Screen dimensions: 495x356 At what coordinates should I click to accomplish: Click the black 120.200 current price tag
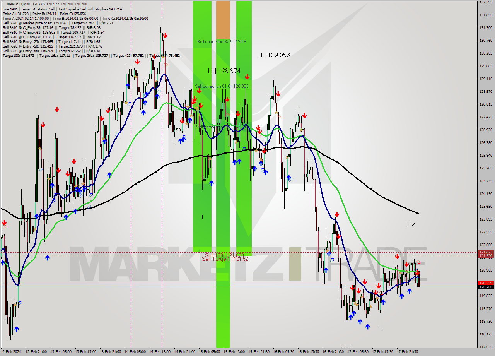(486, 287)
